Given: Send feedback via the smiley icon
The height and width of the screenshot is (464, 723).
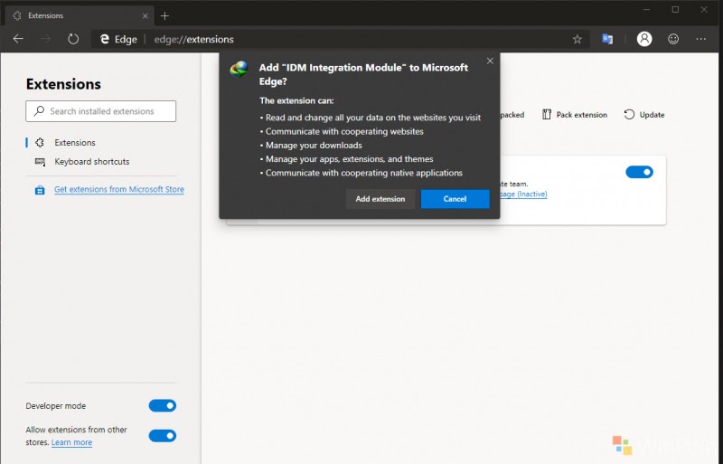Looking at the screenshot, I should (673, 39).
